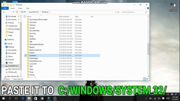Open the Bandicam recorder taskbar icon

[55, 98]
